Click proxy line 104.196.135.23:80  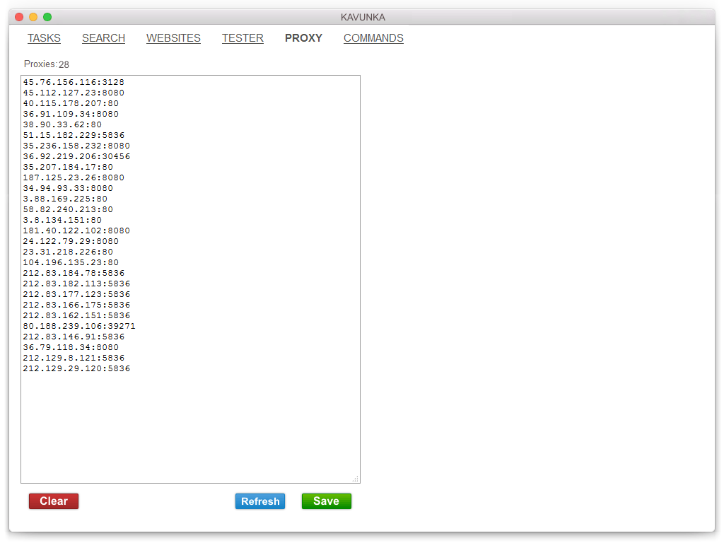[71, 262]
